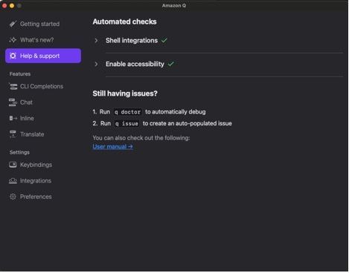Screen dimensions: 349x273
Task: Open Getting started page
Action: pyautogui.click(x=39, y=24)
